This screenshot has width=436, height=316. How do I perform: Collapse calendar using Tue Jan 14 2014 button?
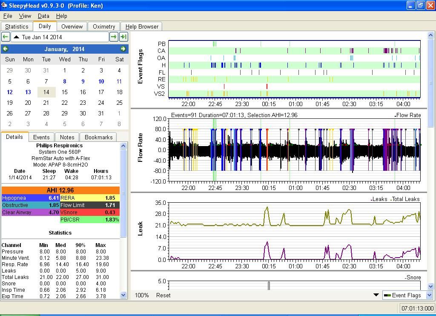point(60,37)
